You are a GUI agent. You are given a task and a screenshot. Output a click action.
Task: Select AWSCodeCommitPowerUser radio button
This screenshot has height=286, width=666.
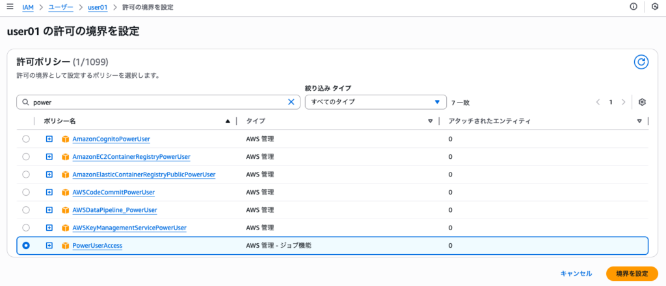pos(26,192)
